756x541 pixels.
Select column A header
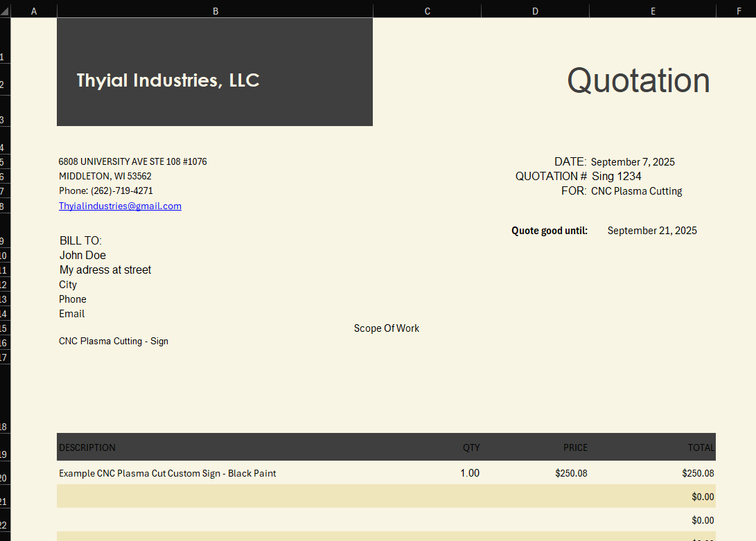click(34, 11)
